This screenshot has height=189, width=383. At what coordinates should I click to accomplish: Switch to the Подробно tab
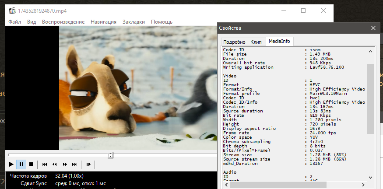pos(234,42)
